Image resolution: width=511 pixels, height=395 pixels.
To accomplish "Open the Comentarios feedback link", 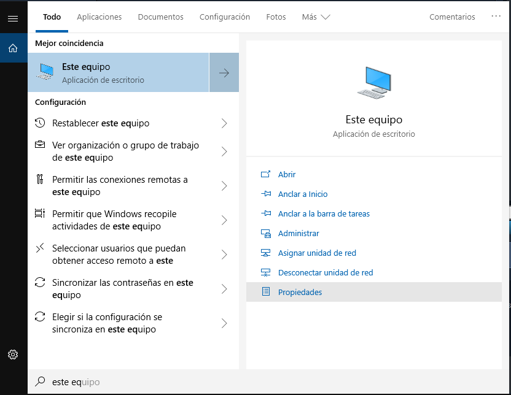I will (452, 17).
